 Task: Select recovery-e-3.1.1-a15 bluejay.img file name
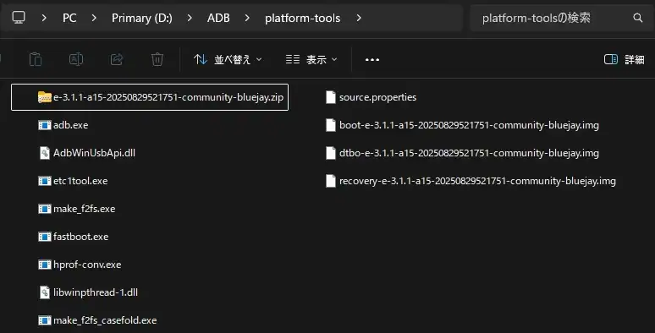477,181
